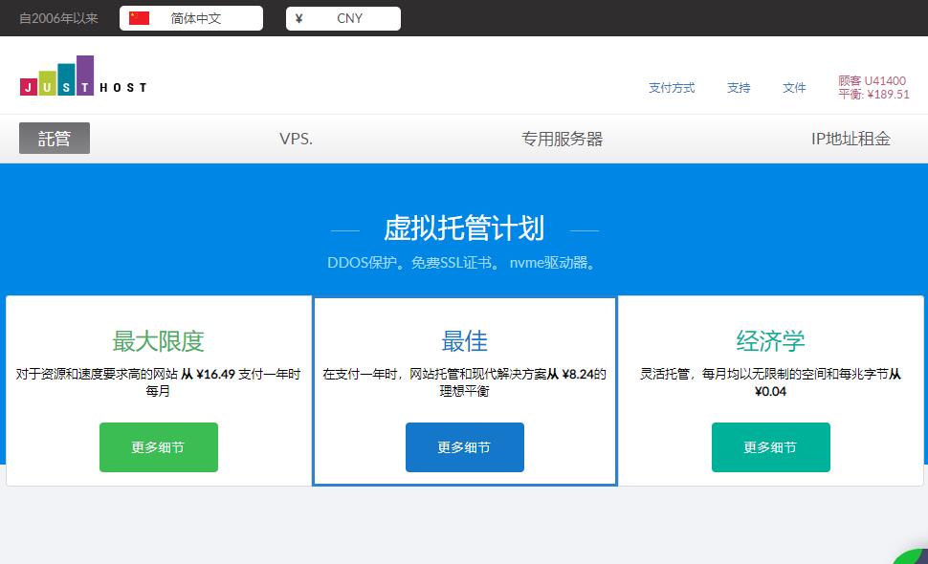928x564 pixels.
Task: Expand the CNY currency selector
Action: click(349, 18)
